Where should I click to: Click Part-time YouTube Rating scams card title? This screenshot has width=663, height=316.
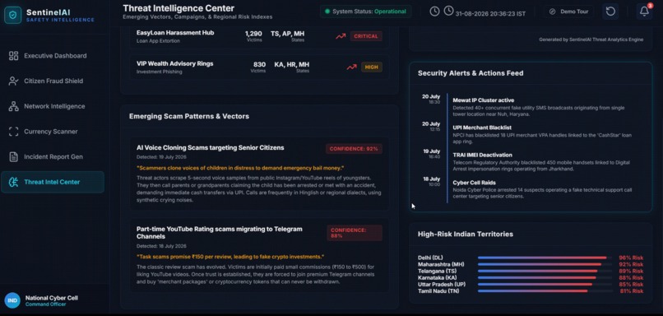[x=220, y=233]
